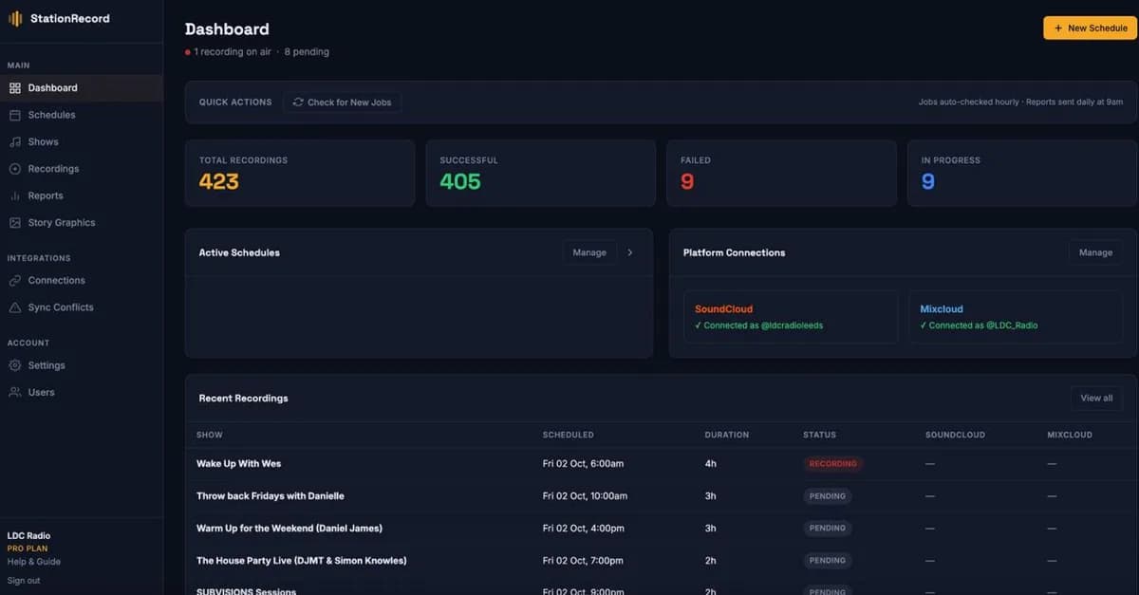Viewport: 1139px width, 595px height.
Task: Click the red RECORDING status badge
Action: click(x=833, y=464)
